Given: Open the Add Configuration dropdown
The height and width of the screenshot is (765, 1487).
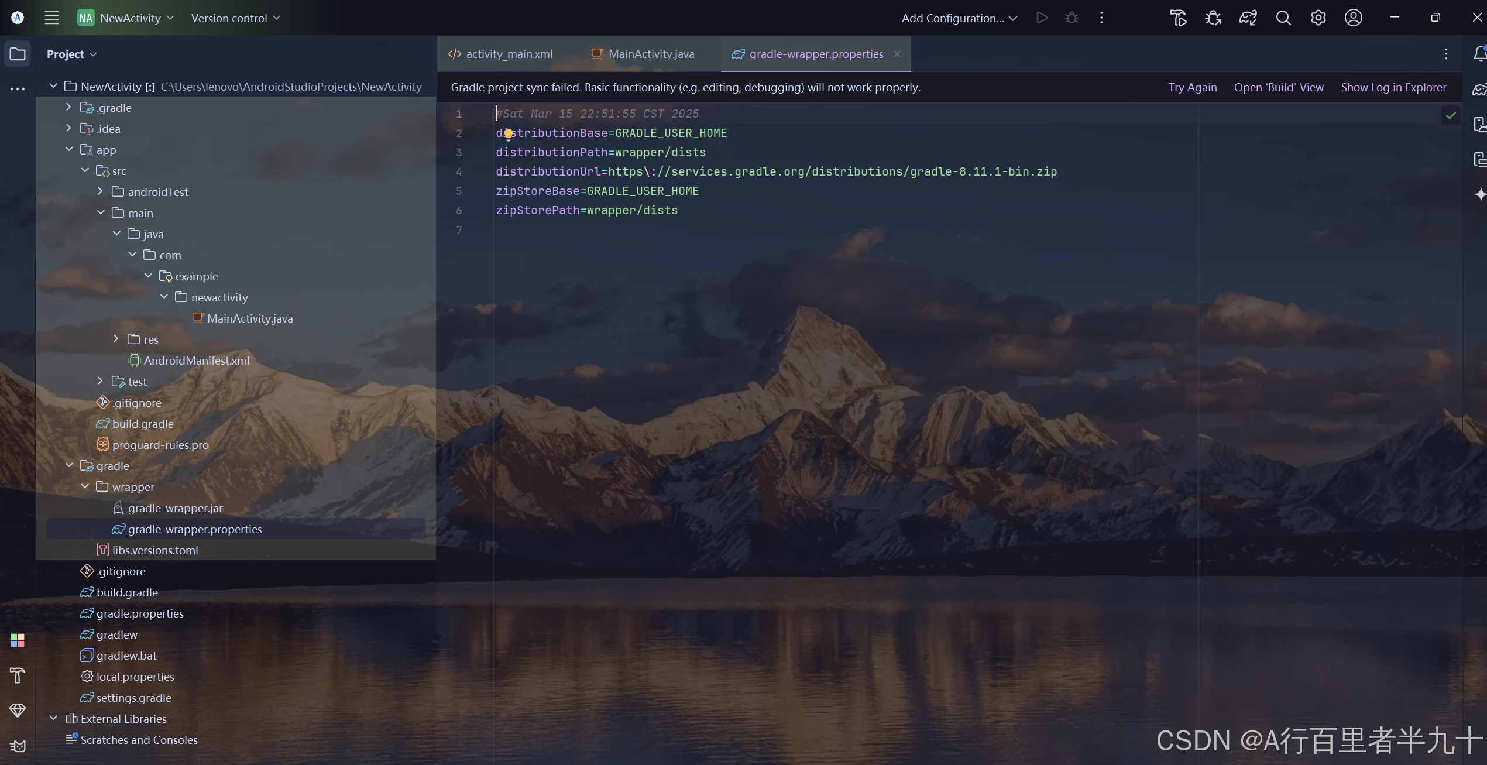Looking at the screenshot, I should tap(959, 18).
